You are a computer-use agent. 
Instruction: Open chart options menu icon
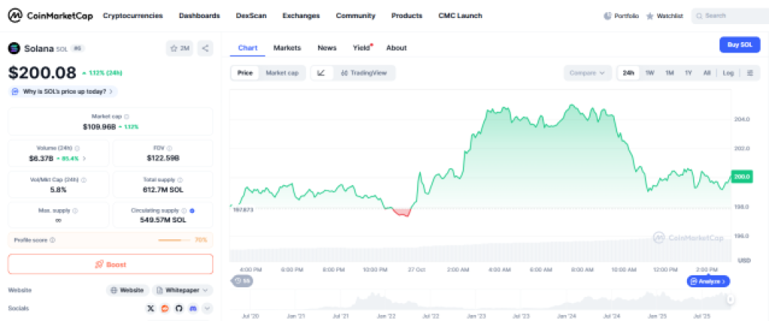click(x=749, y=73)
